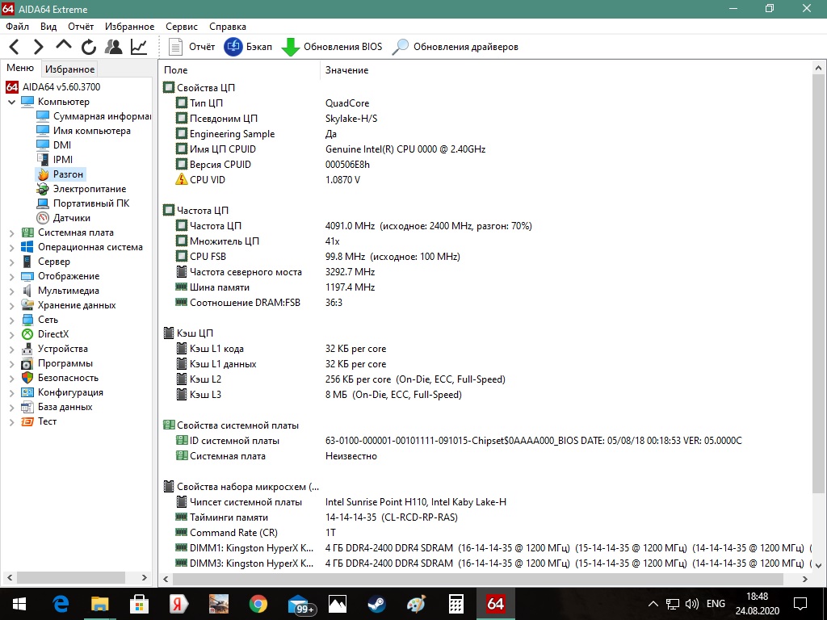Click right arrow of tree horizontal scrollbar
The height and width of the screenshot is (620, 827).
tap(145, 578)
